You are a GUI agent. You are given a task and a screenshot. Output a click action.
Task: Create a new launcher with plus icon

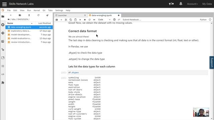click(11, 15)
